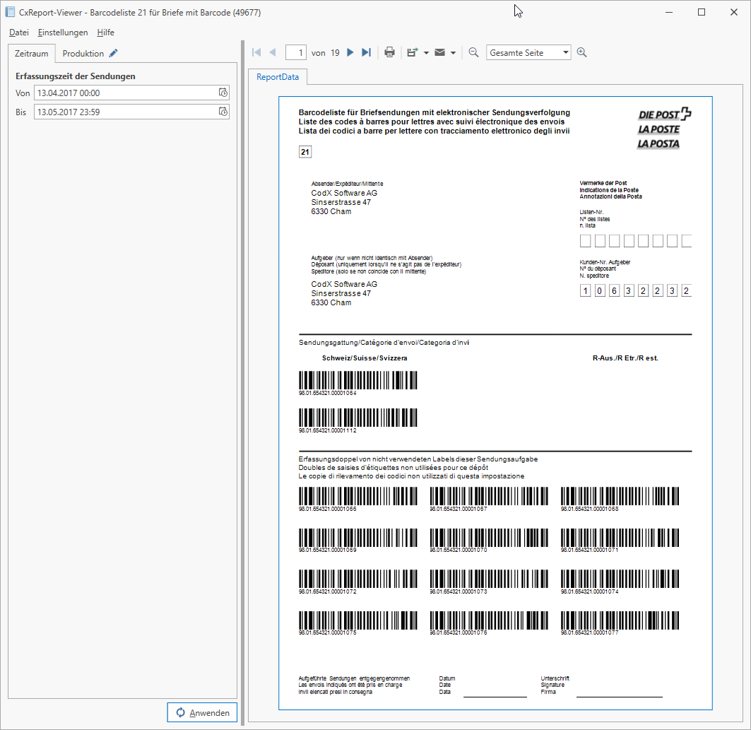Click the send by email icon
This screenshot has width=751, height=730.
439,53
